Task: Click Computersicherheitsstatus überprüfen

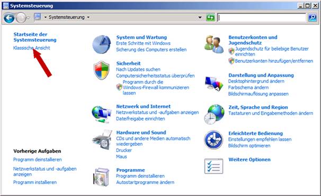Action: (x=155, y=76)
